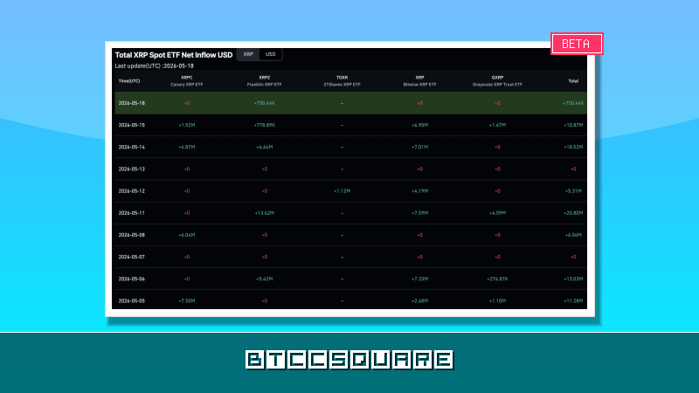The height and width of the screenshot is (393, 699).
Task: Click the TOXR dash in 2026-05-18 row
Action: 342,103
